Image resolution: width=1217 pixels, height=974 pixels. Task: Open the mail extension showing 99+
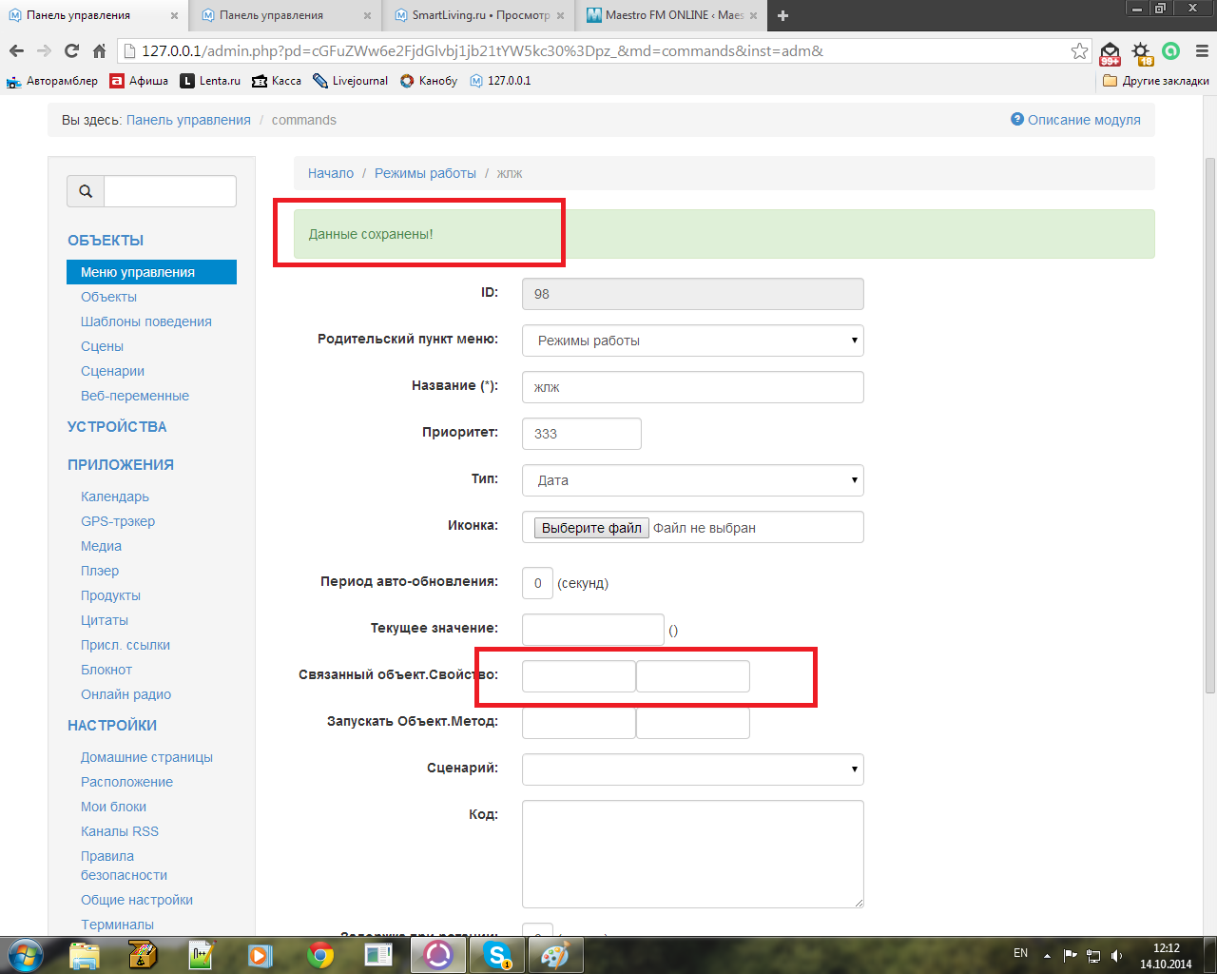[1110, 53]
